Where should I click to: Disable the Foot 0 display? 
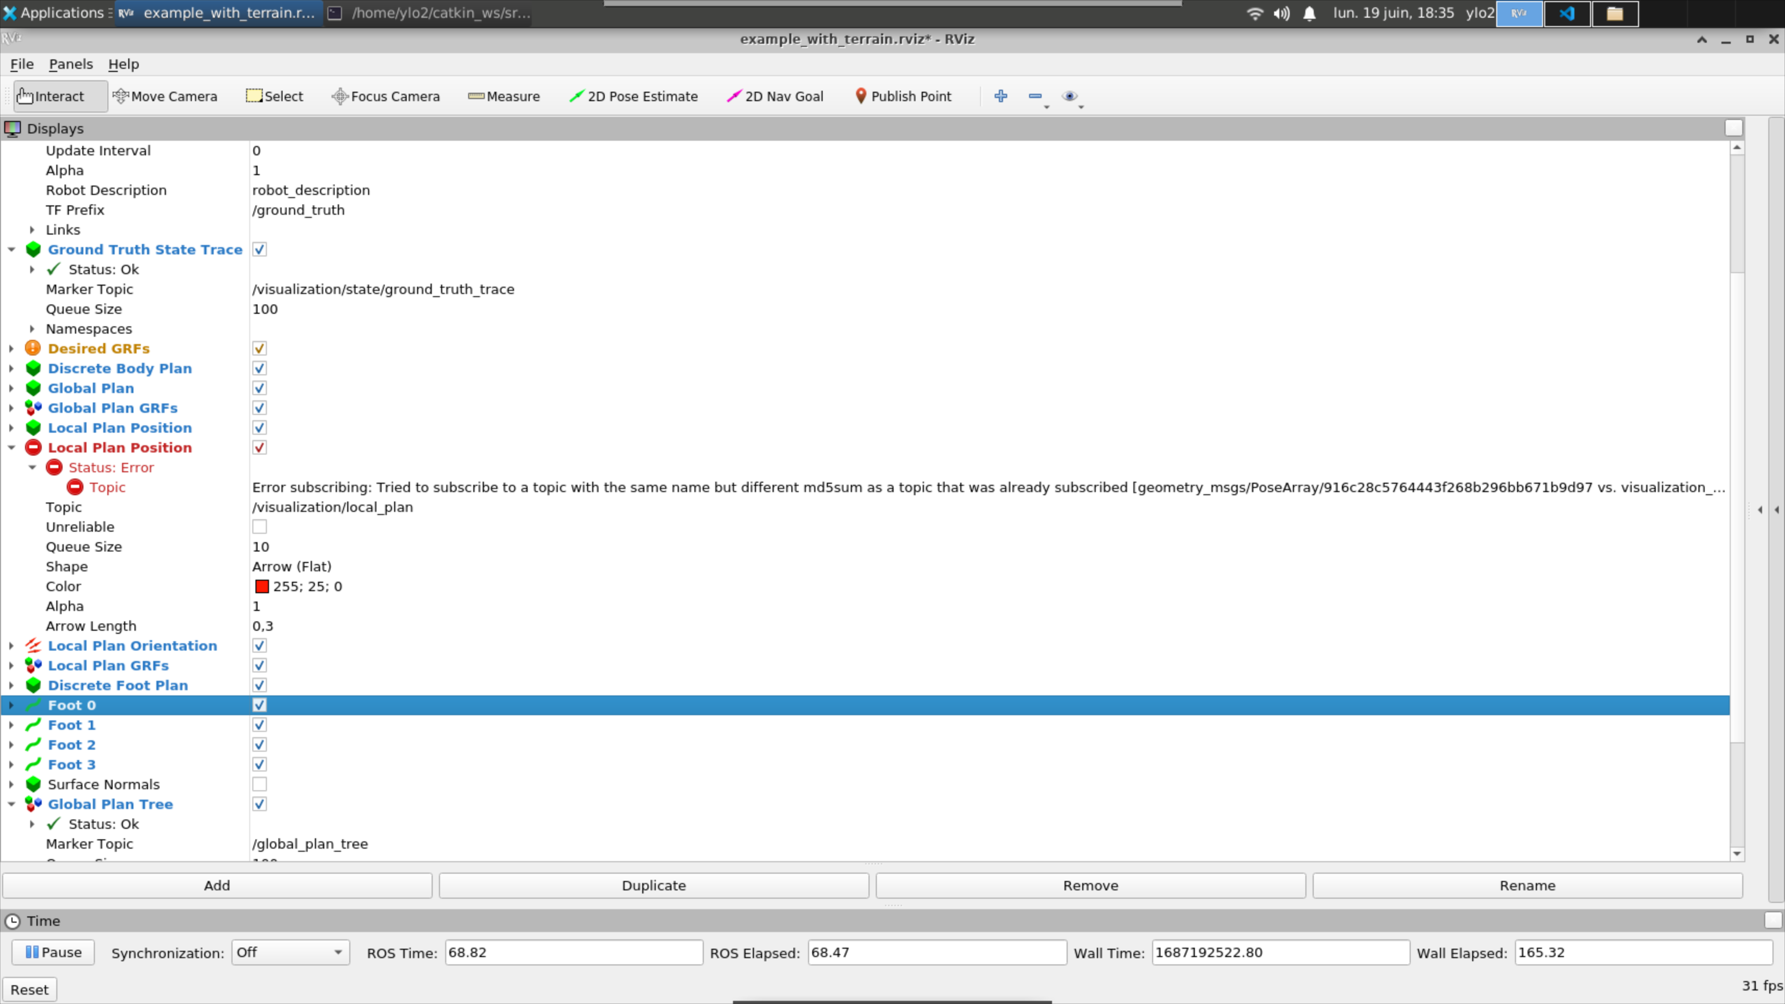(x=259, y=705)
